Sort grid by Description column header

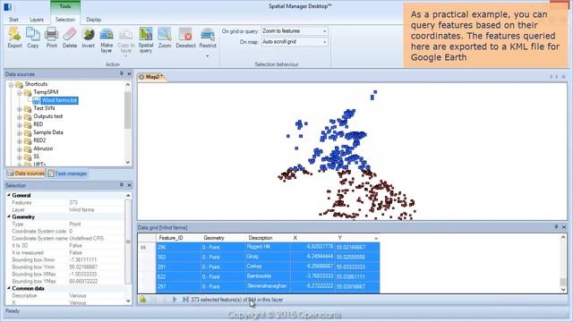tap(268, 238)
